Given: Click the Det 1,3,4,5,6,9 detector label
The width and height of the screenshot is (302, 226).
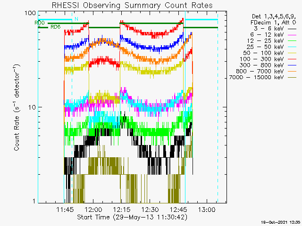Looking at the screenshot, I should point(274,16).
